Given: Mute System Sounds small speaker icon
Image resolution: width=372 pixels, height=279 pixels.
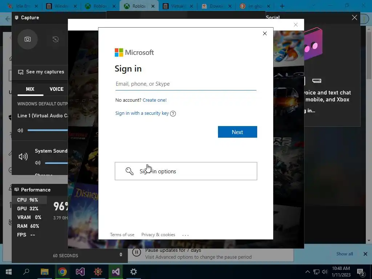Looking at the screenshot, I should coord(38,163).
